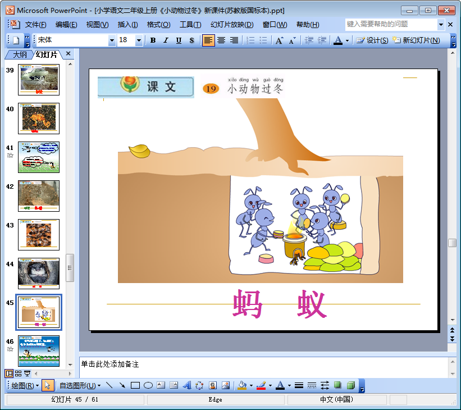Switch to the 幻灯片 slides tab
461x410 pixels.
(47, 54)
